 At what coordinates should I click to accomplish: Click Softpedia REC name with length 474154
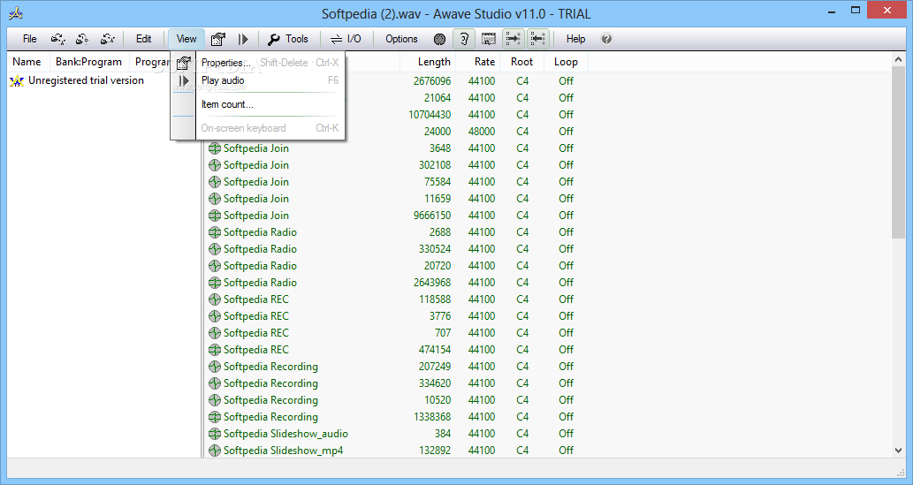point(255,350)
